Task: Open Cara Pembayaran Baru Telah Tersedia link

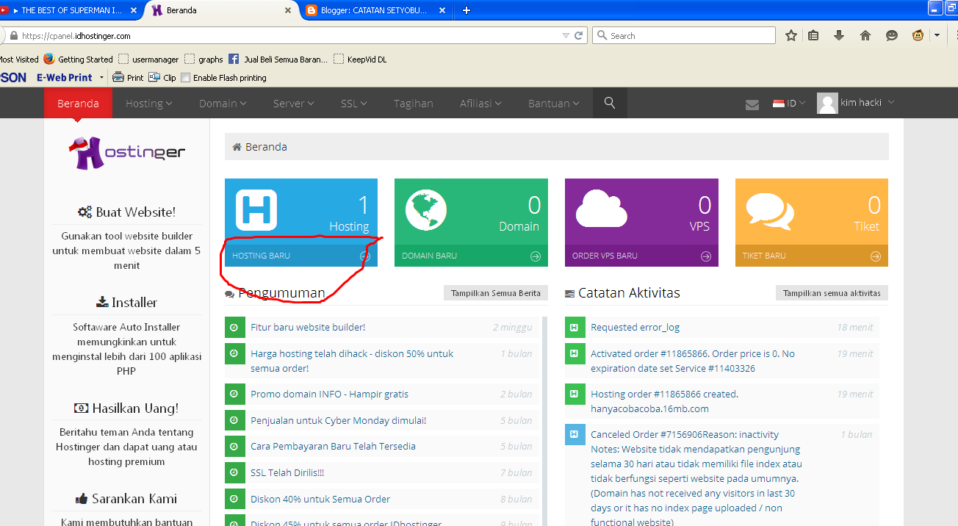Action: click(333, 446)
